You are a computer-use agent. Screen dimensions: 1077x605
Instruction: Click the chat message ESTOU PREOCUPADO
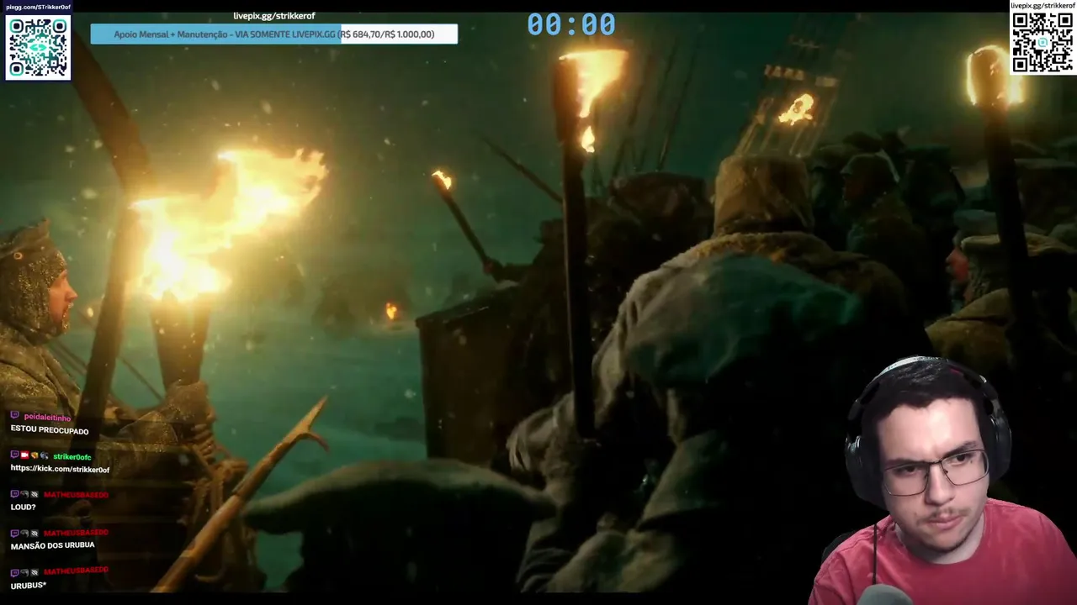pos(50,431)
